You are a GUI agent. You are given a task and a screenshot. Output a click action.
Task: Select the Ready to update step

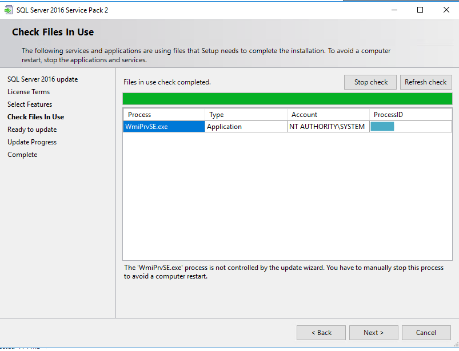click(x=32, y=130)
